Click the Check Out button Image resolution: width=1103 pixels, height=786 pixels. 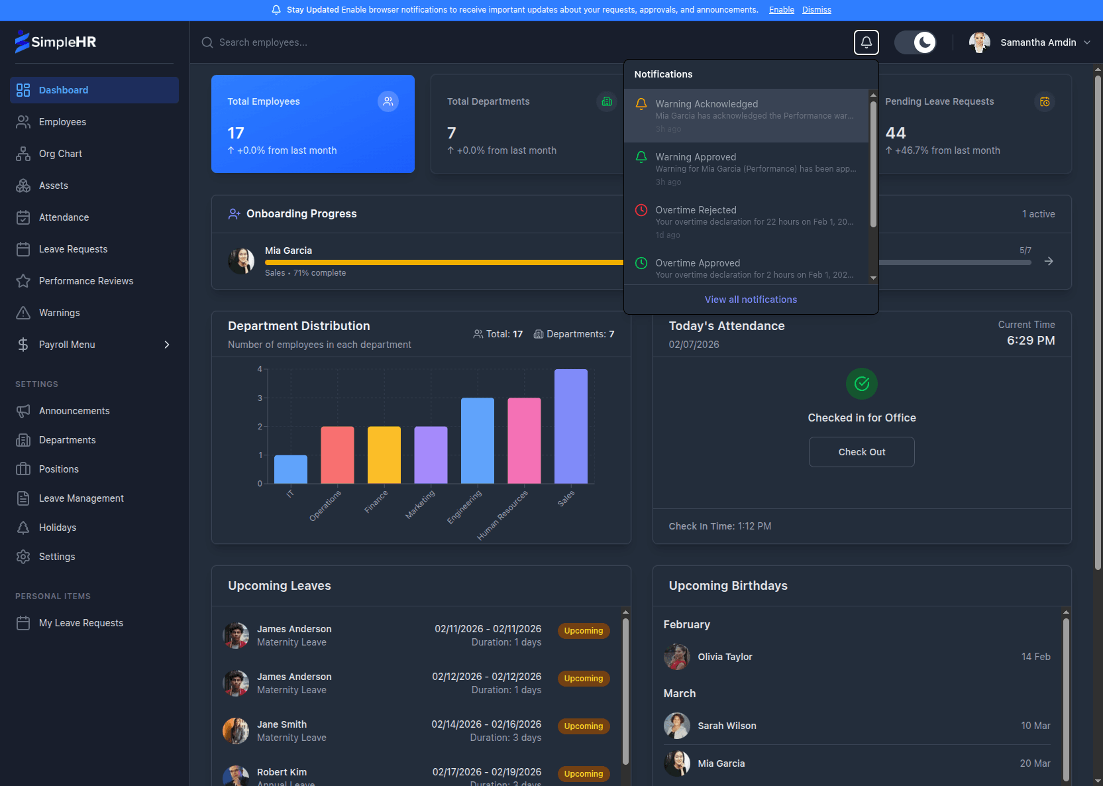861,451
